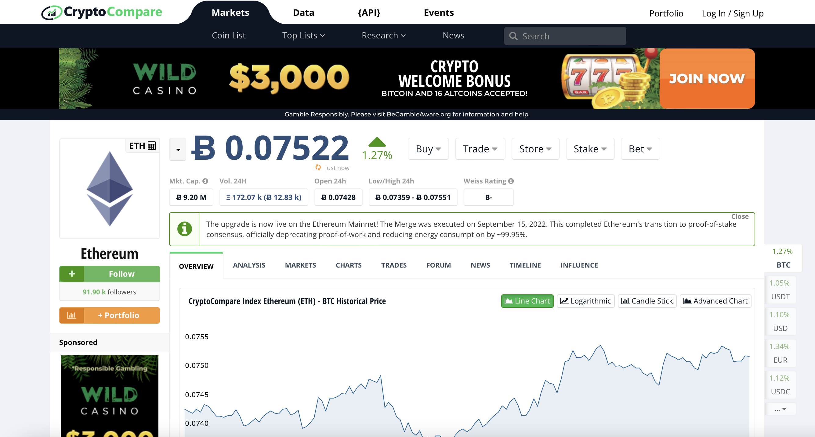Click the CryptoCompare logo
815x437 pixels.
pyautogui.click(x=102, y=12)
